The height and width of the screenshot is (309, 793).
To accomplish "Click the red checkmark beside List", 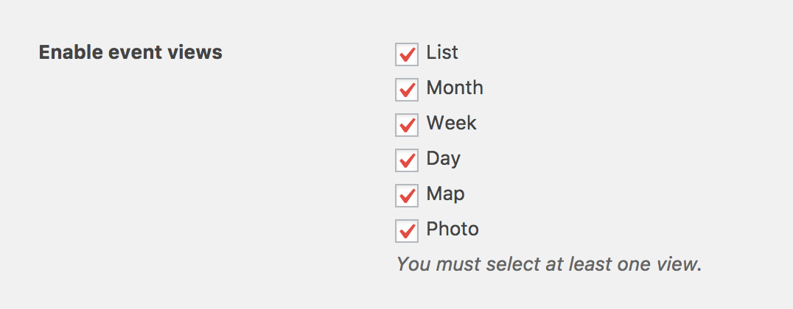I will [408, 54].
